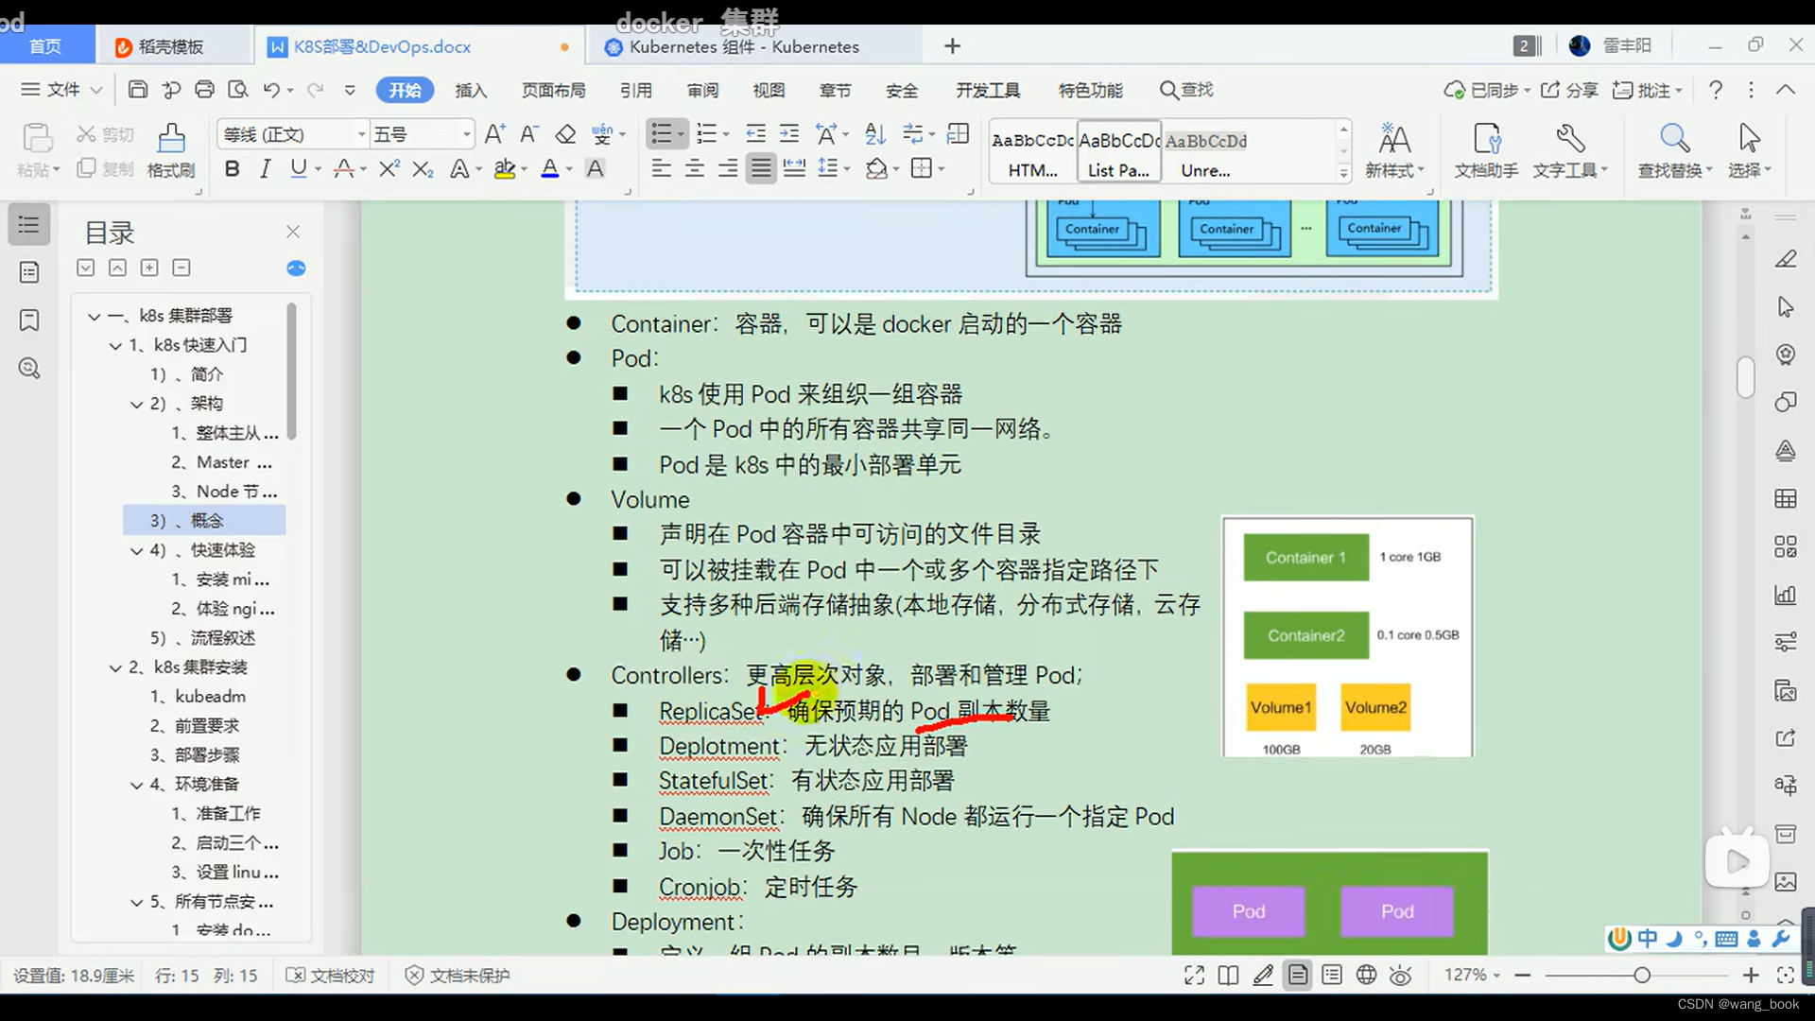Switch to the 审阅 ribbon tab
This screenshot has width=1815, height=1021.
702,90
